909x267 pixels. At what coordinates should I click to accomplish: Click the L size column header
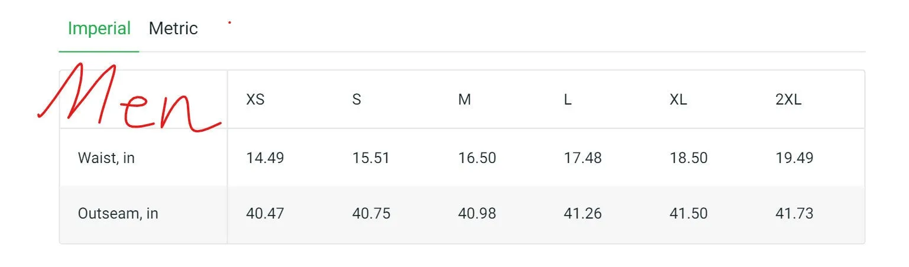(x=568, y=100)
